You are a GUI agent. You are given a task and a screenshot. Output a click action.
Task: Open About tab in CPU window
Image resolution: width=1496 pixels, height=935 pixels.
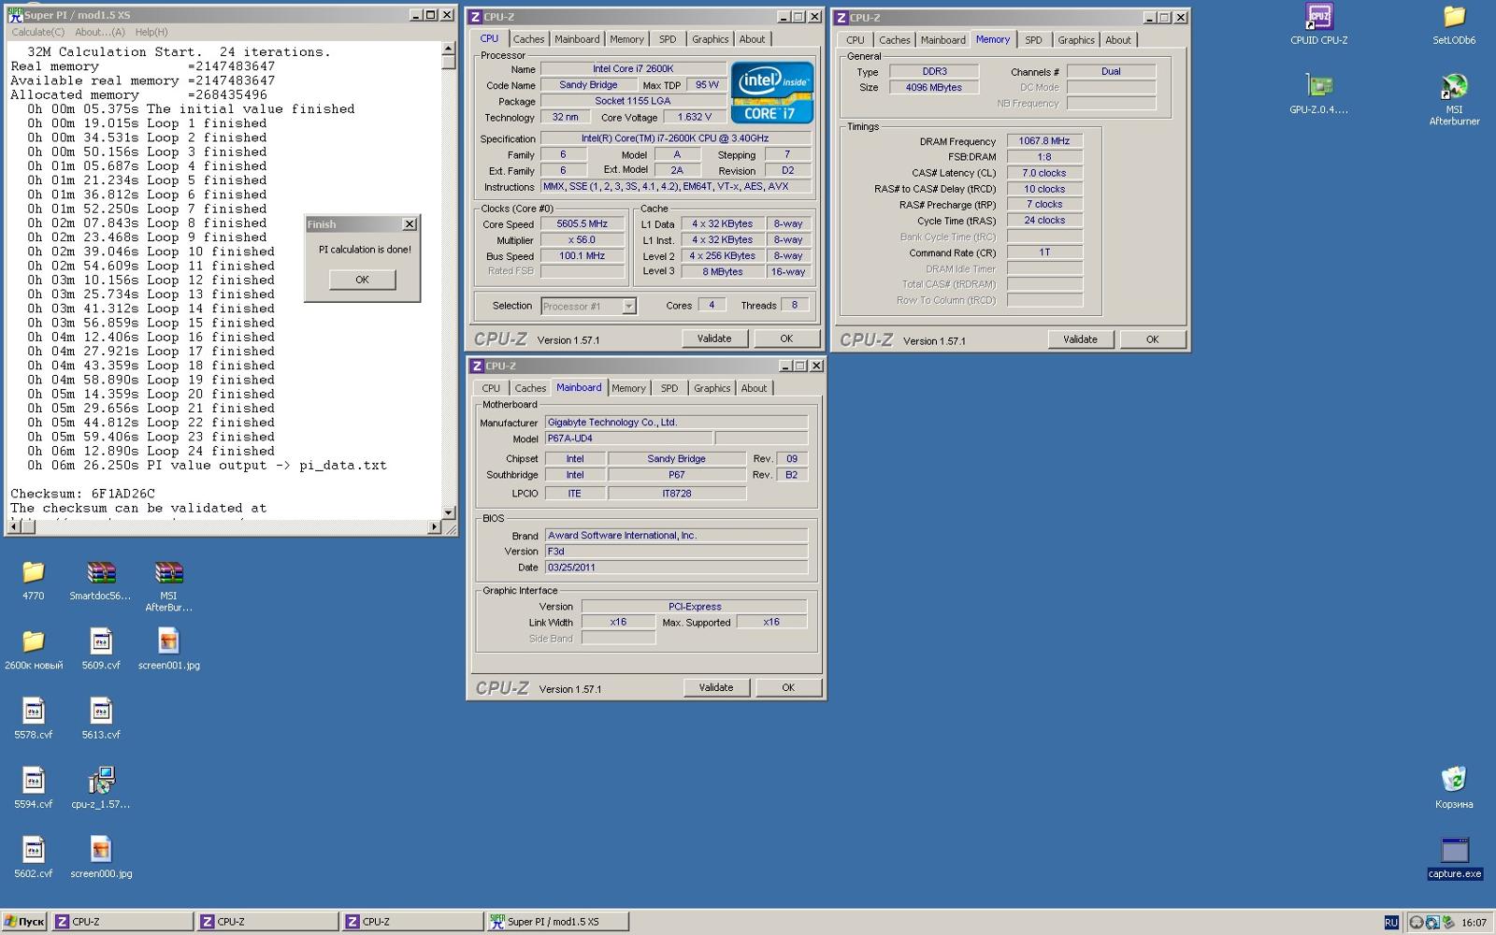(752, 39)
